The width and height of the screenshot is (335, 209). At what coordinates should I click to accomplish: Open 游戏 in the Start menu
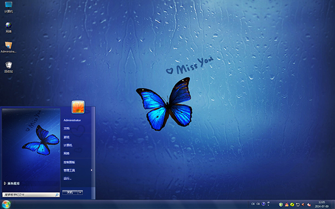66,137
